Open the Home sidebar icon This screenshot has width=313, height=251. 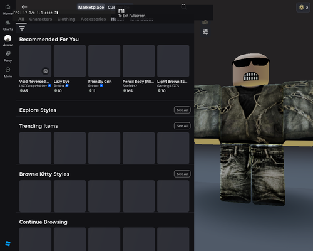click(8, 7)
